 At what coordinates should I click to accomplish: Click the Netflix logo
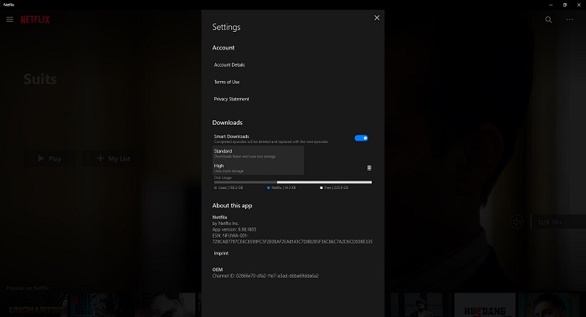pyautogui.click(x=35, y=19)
